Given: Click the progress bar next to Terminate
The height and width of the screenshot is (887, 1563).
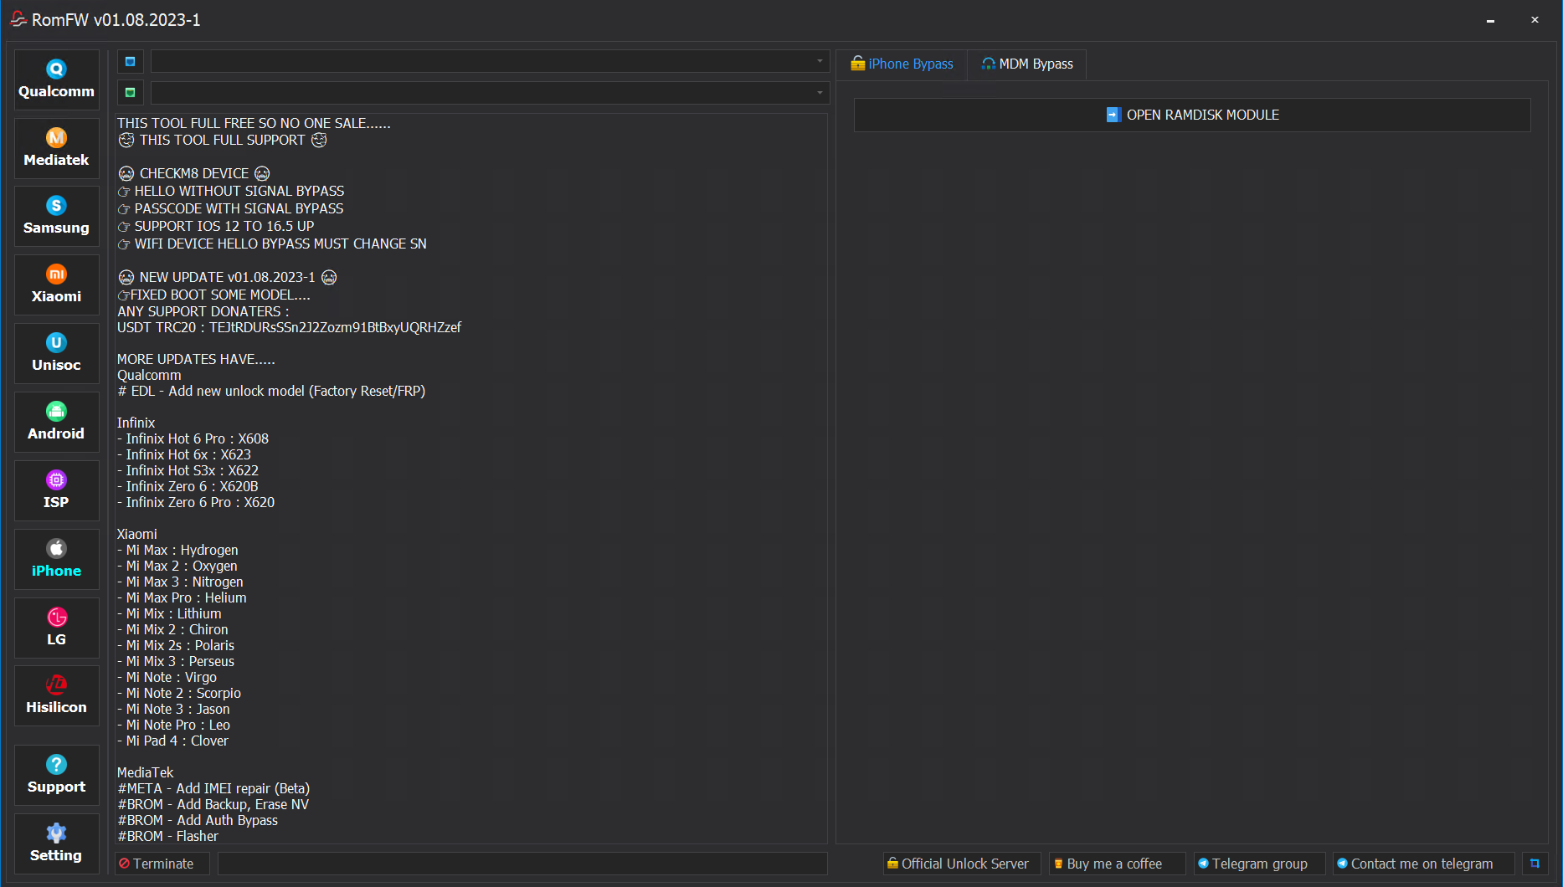Looking at the screenshot, I should 522,864.
